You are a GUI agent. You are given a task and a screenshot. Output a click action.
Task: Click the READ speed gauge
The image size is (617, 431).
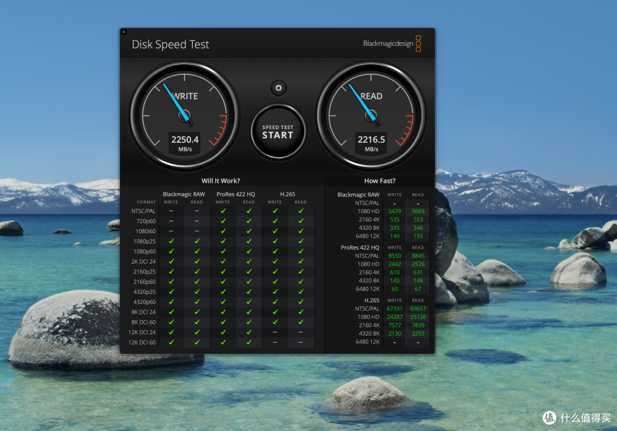[371, 115]
